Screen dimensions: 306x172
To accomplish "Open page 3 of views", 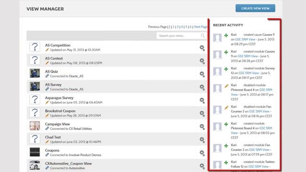I will click(177, 27).
